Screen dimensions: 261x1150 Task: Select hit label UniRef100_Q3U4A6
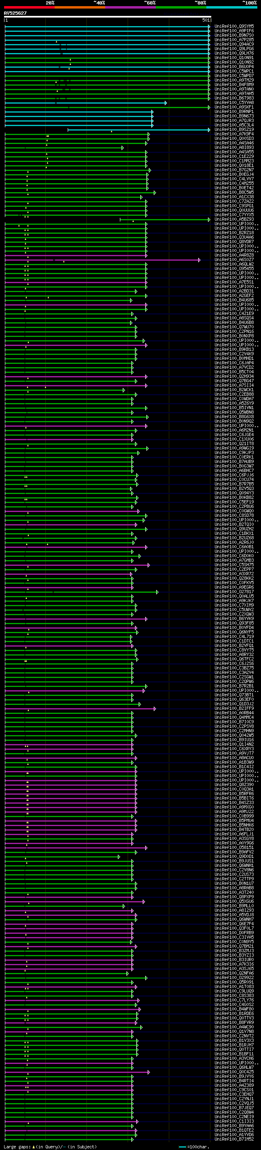(234, 237)
